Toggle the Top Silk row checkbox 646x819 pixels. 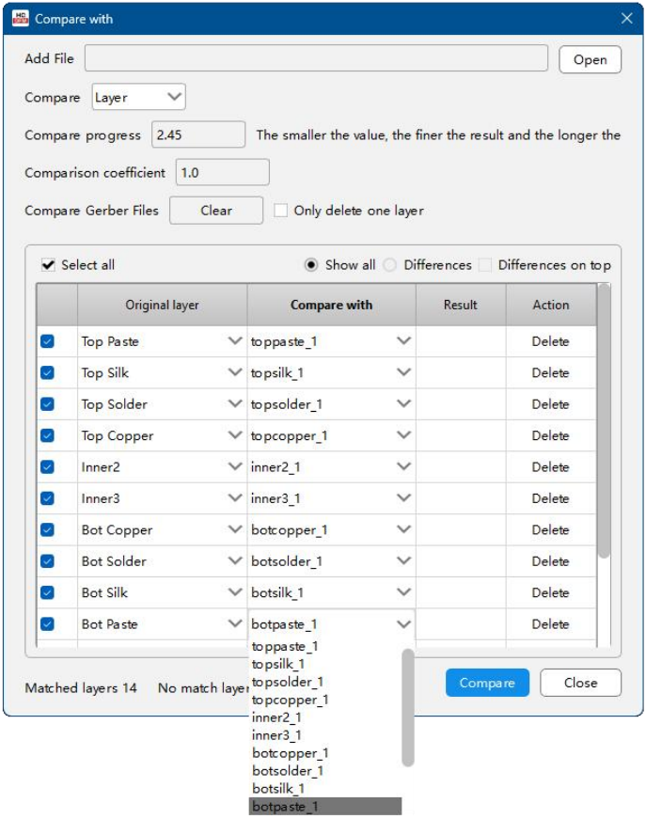click(x=48, y=373)
